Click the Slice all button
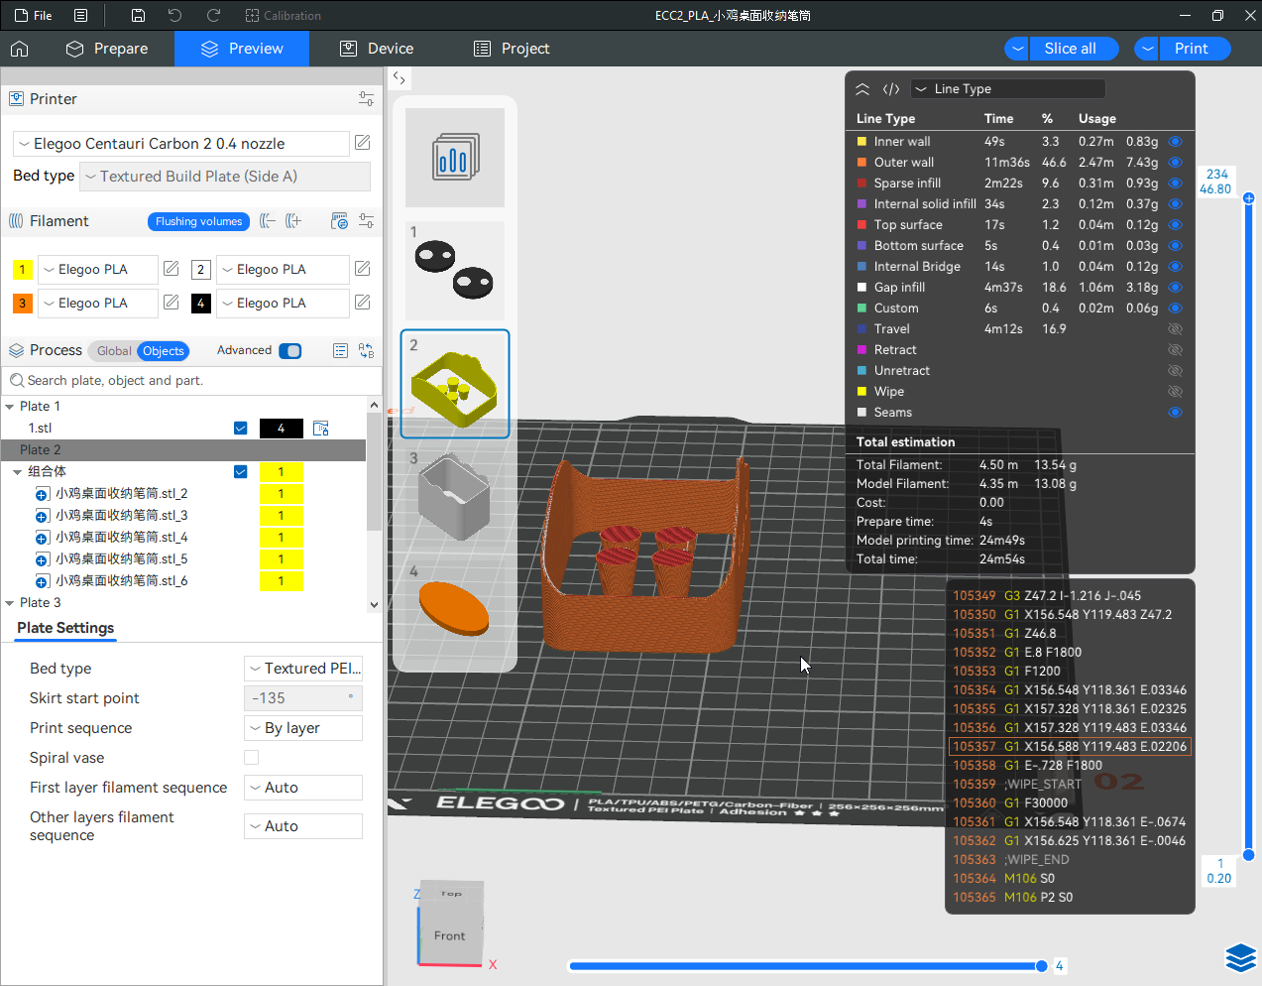This screenshot has height=986, width=1262. [1070, 49]
